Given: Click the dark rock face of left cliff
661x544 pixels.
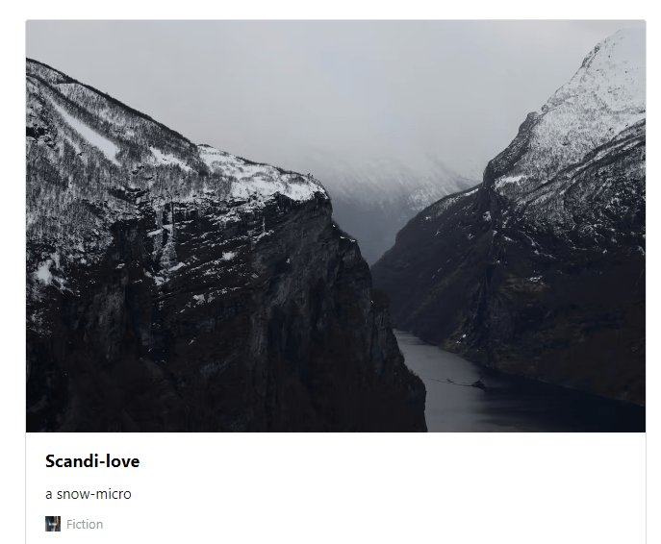Looking at the screenshot, I should [274, 295].
